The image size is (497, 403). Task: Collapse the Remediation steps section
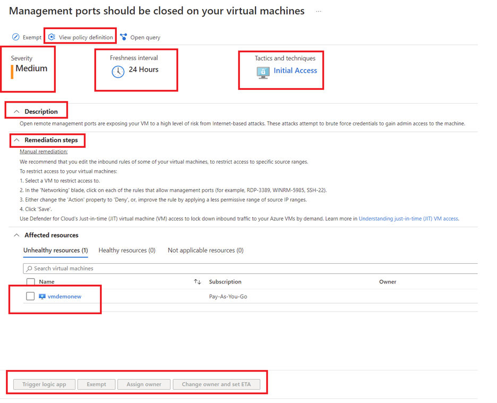click(x=16, y=140)
